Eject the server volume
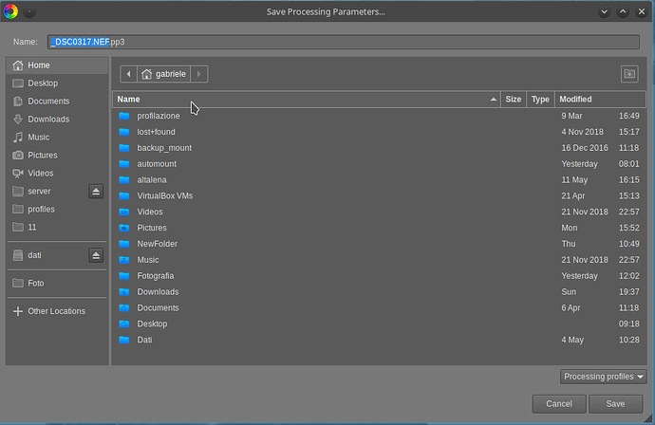The image size is (655, 425). coord(96,192)
